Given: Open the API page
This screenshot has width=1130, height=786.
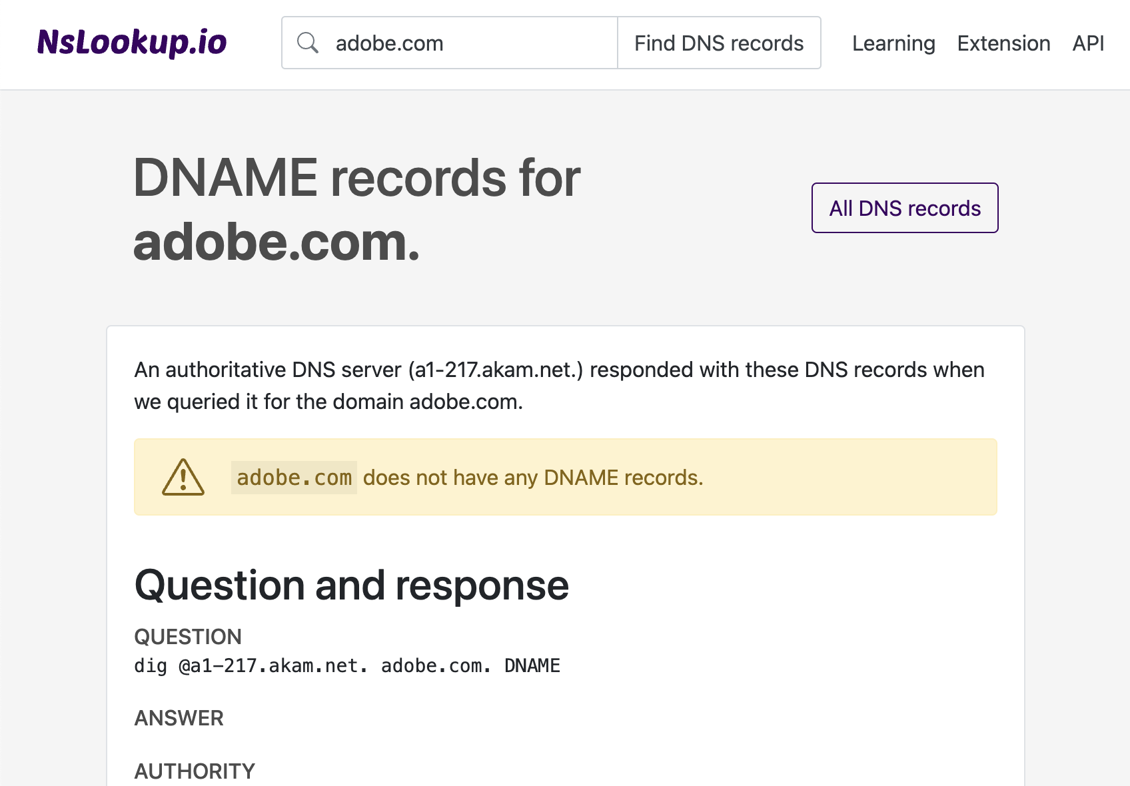Looking at the screenshot, I should pos(1087,43).
